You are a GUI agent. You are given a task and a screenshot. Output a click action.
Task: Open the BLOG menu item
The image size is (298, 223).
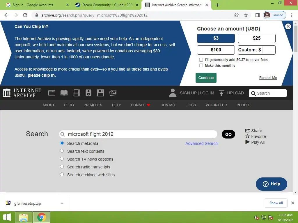(x=69, y=105)
